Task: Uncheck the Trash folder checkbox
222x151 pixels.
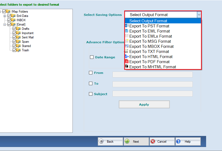Action: 14,50
